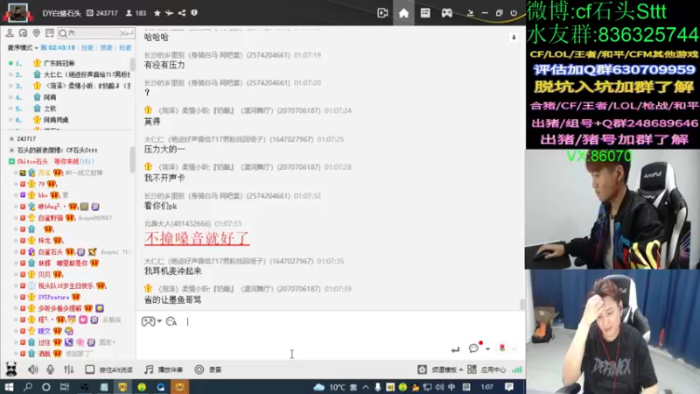Open the DY白鲨石头 channel avatar
The image size is (700, 394).
point(17,12)
